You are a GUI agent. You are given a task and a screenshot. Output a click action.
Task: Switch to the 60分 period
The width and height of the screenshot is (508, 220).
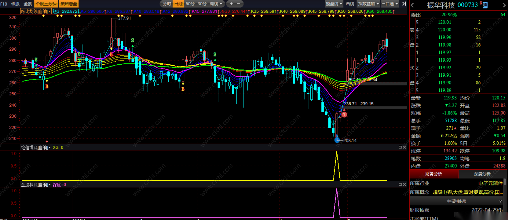[190, 4]
